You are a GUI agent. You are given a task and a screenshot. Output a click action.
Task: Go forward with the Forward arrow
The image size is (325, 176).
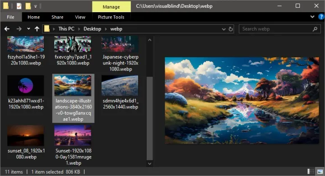pyautogui.click(x=19, y=29)
